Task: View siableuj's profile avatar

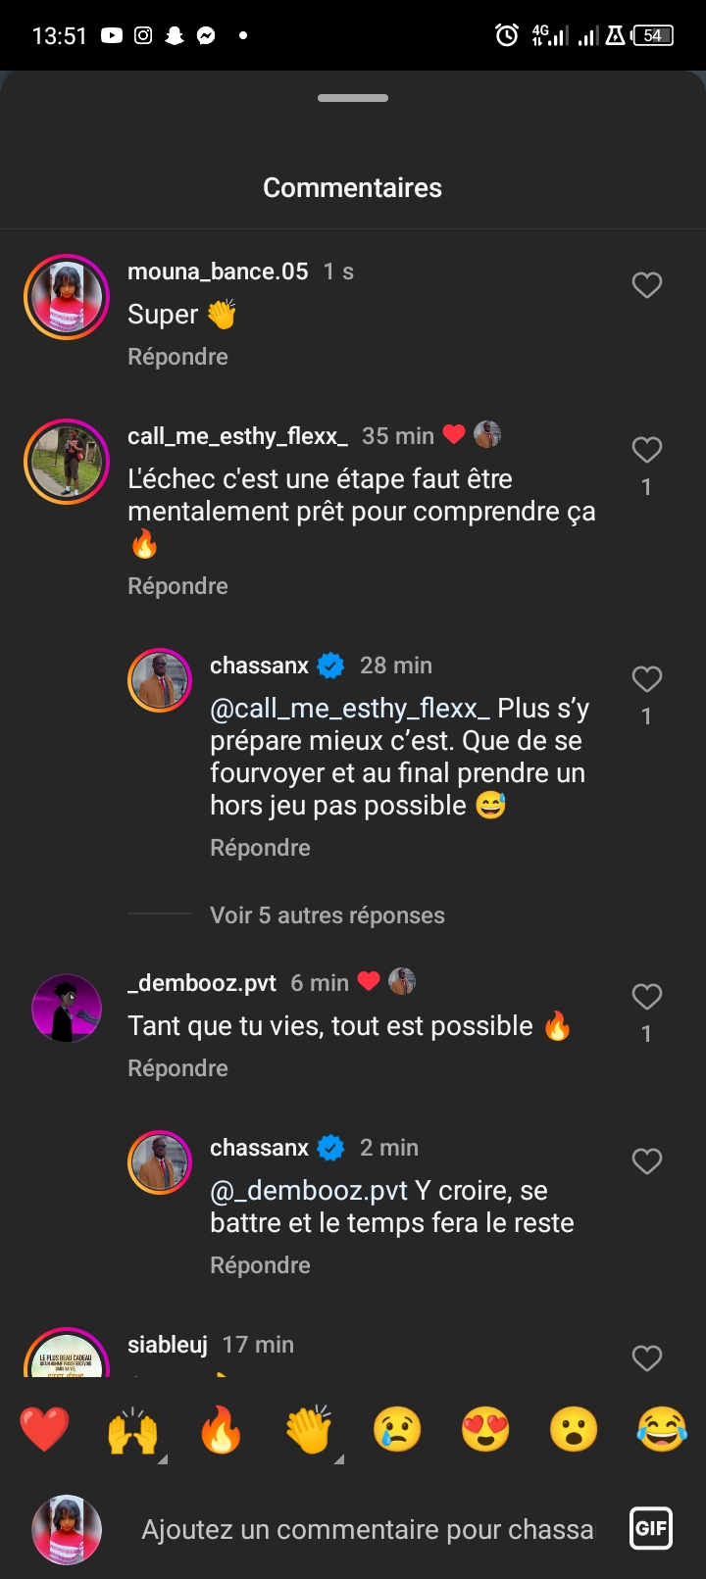Action: pyautogui.click(x=67, y=1357)
